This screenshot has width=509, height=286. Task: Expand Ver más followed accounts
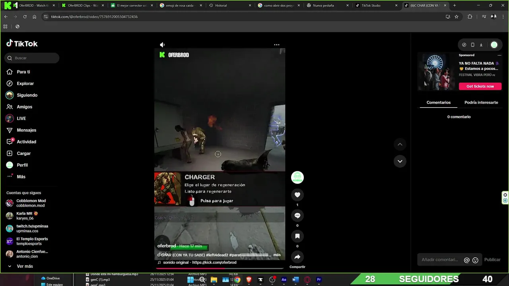tap(25, 266)
